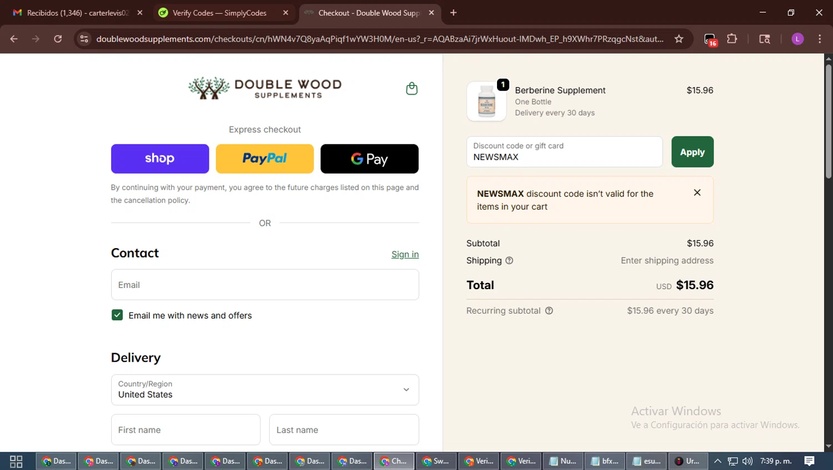833x470 pixels.
Task: Click the Email input field
Action: point(265,285)
